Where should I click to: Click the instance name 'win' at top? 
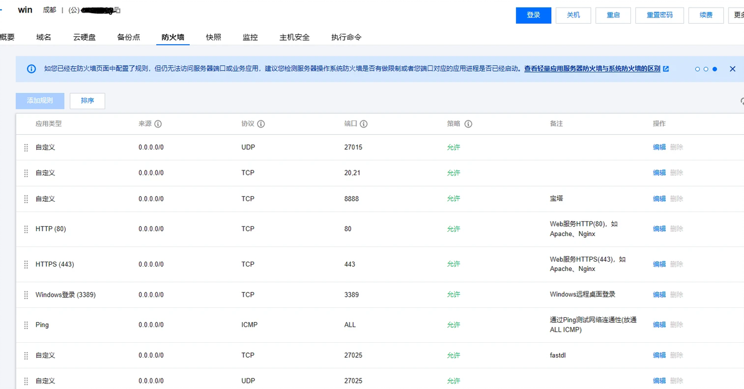(25, 10)
